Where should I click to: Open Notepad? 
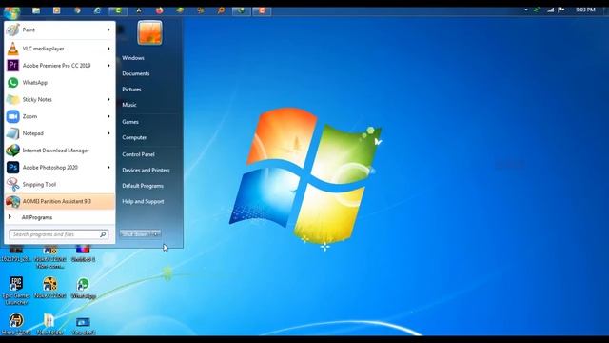pyautogui.click(x=59, y=133)
